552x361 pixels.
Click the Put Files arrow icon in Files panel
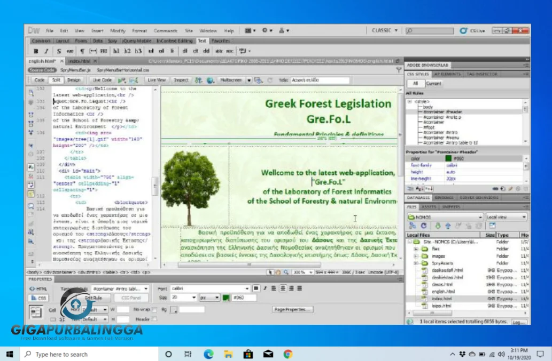[448, 226]
